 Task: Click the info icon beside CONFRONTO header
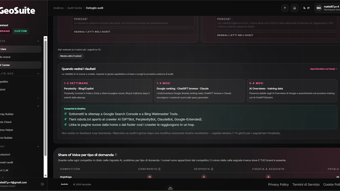click(160, 169)
